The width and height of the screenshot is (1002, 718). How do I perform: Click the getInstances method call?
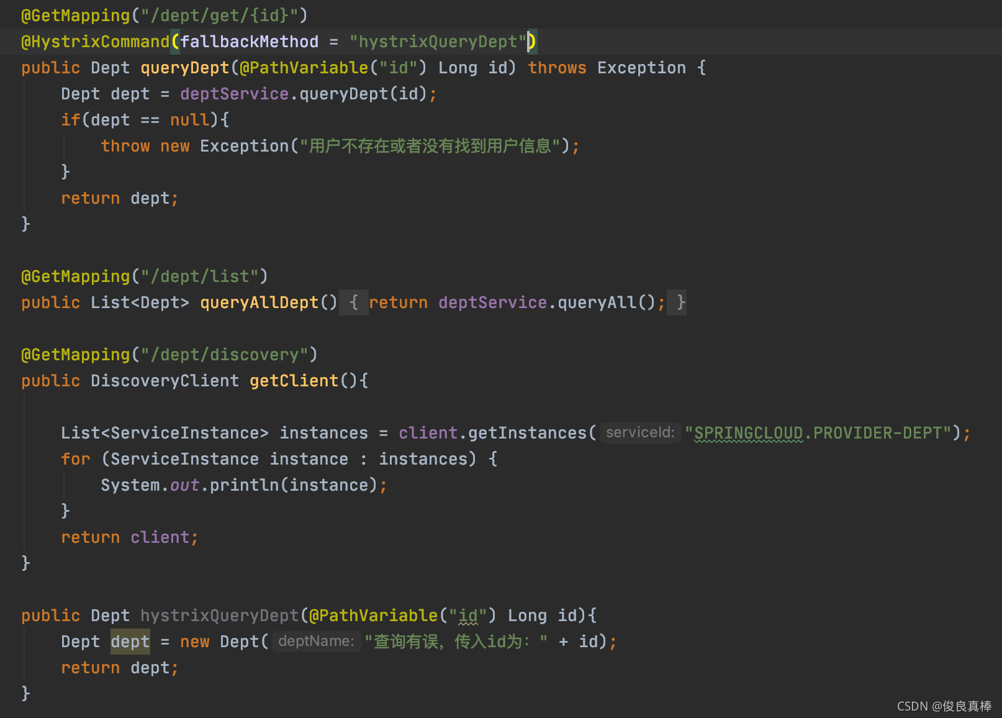pyautogui.click(x=527, y=433)
